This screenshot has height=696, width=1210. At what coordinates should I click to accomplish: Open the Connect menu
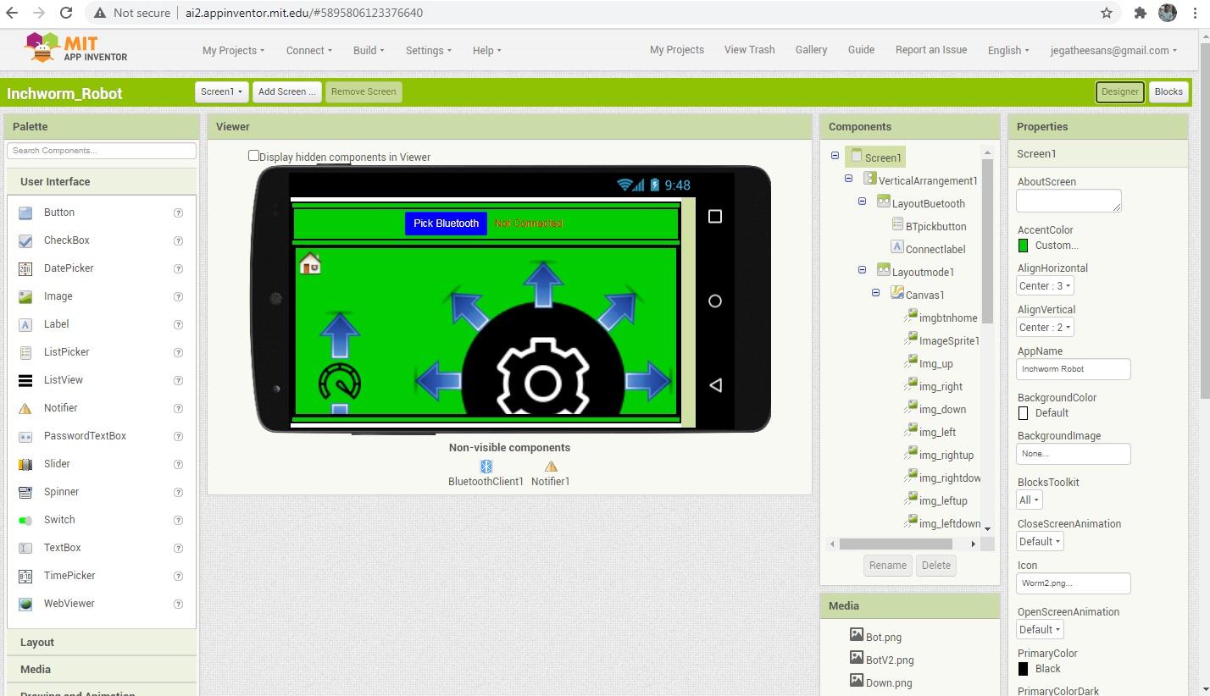[308, 50]
